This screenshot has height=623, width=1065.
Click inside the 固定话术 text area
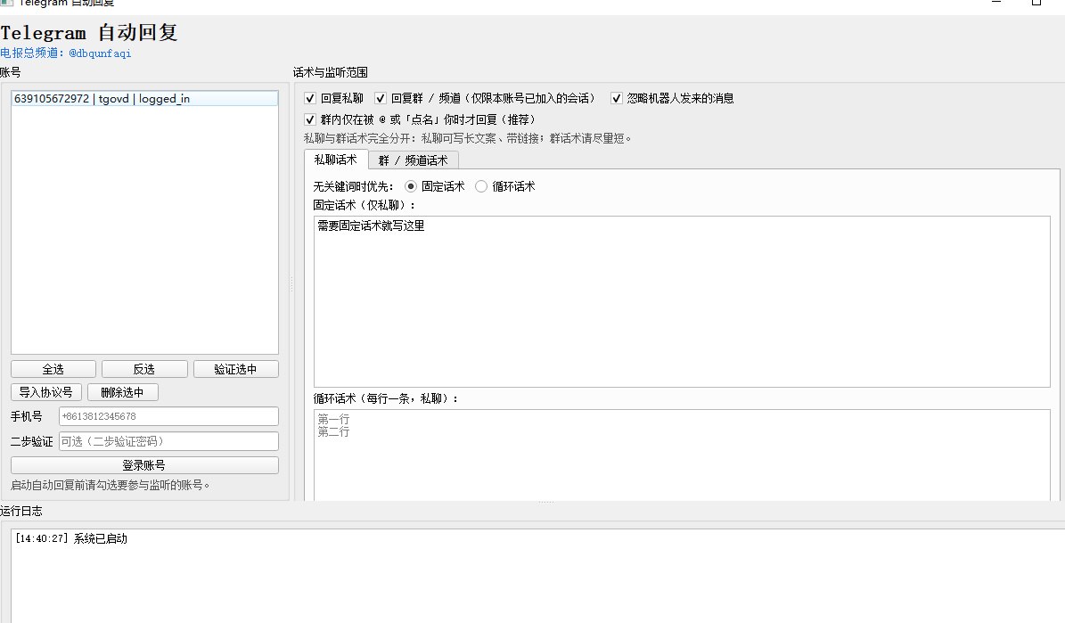click(681, 301)
